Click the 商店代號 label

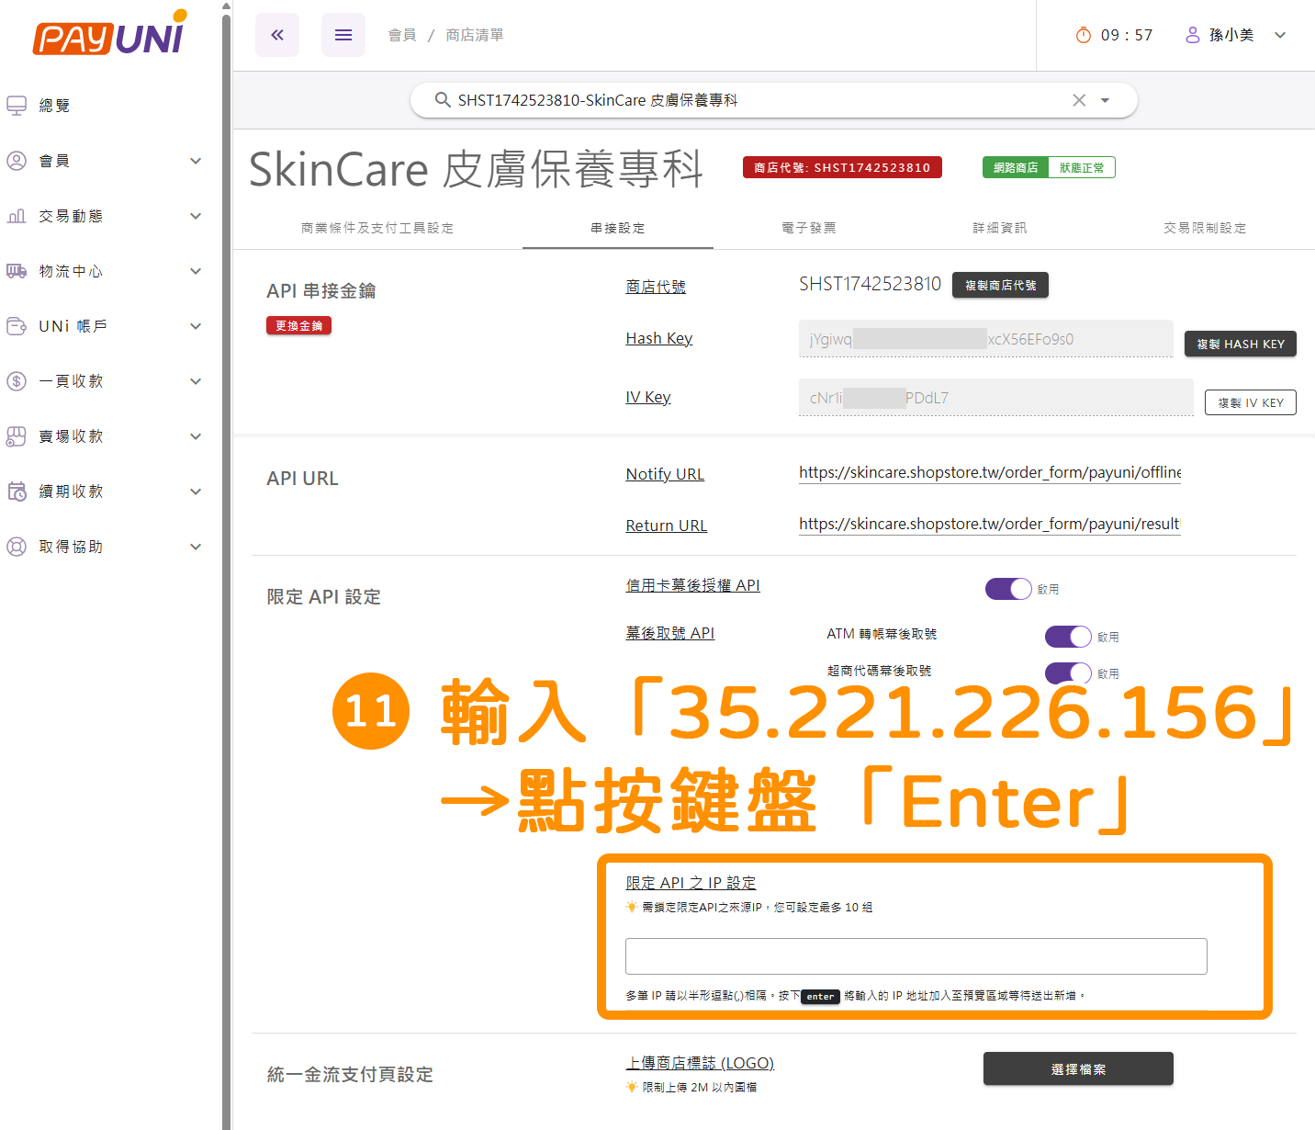[656, 287]
